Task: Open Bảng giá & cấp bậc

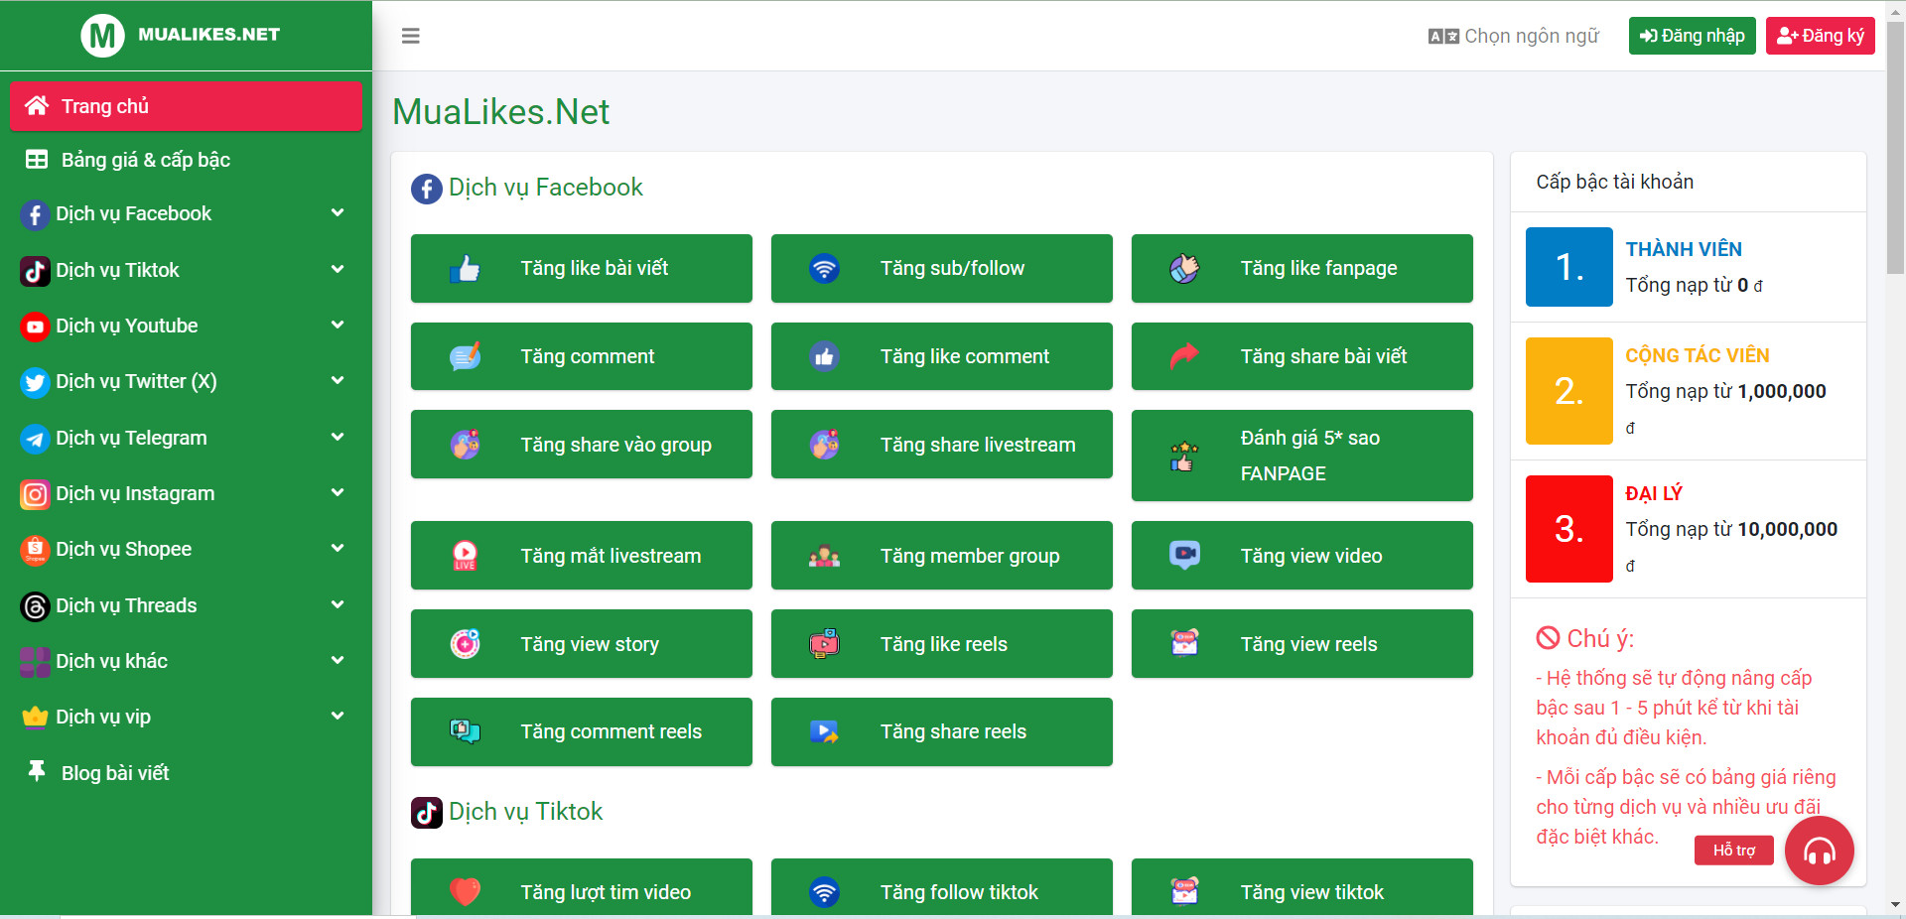Action: point(145,159)
